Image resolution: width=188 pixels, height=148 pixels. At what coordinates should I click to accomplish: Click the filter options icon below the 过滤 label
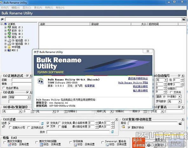pyautogui.click(x=3, y=126)
